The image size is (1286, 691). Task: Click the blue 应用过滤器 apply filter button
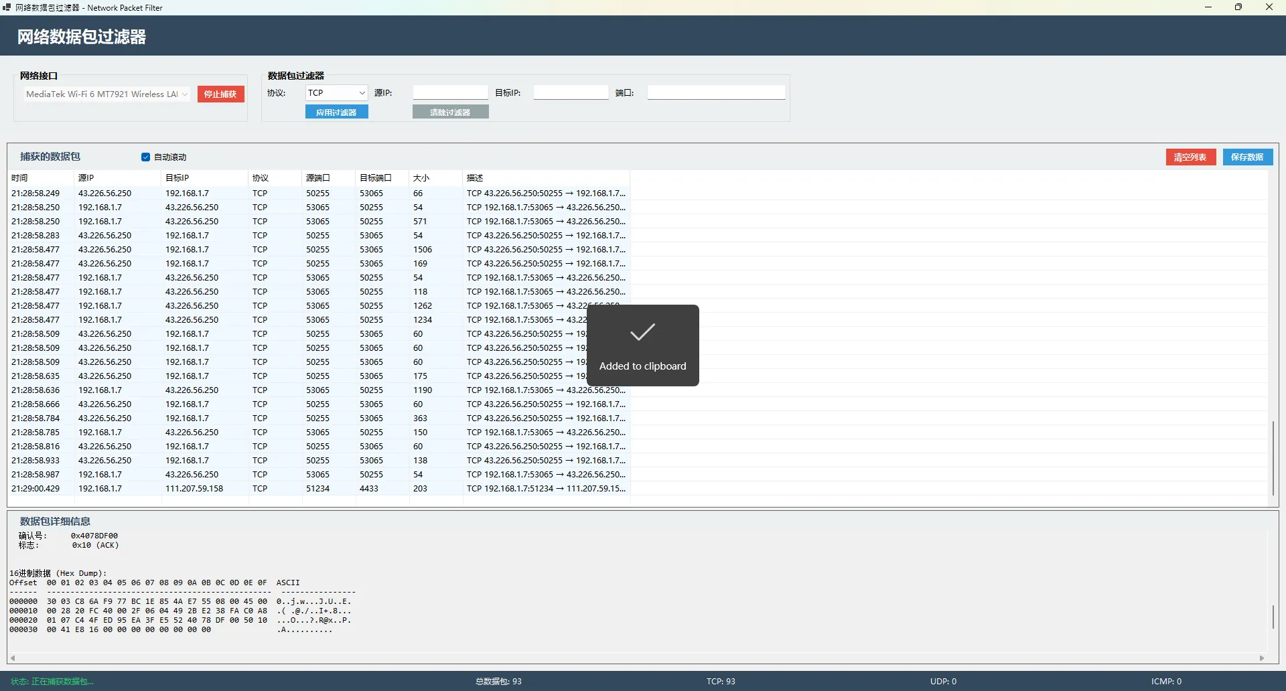click(x=336, y=112)
